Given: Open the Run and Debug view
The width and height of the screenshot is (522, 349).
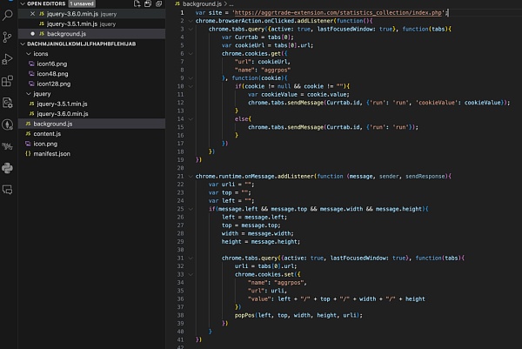Looking at the screenshot, I should pyautogui.click(x=8, y=58).
